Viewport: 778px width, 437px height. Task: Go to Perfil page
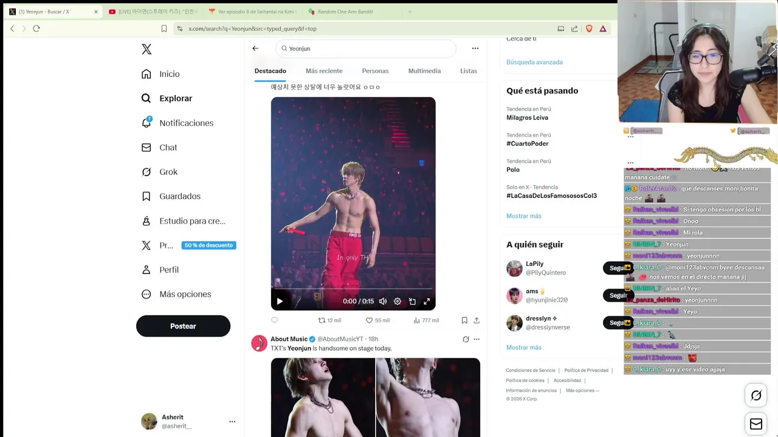(160, 269)
